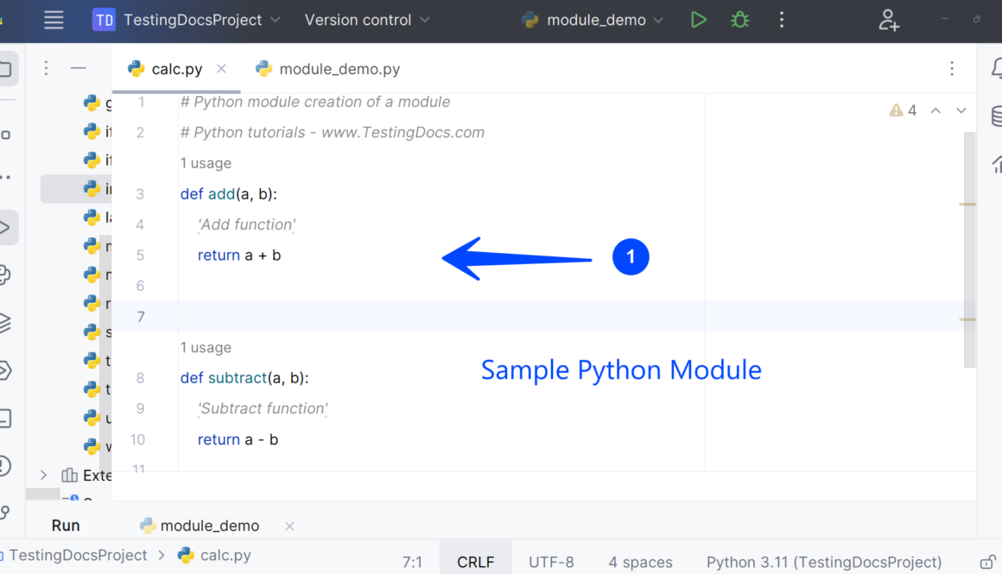
Task: Open the hamburger main menu
Action: 54,20
